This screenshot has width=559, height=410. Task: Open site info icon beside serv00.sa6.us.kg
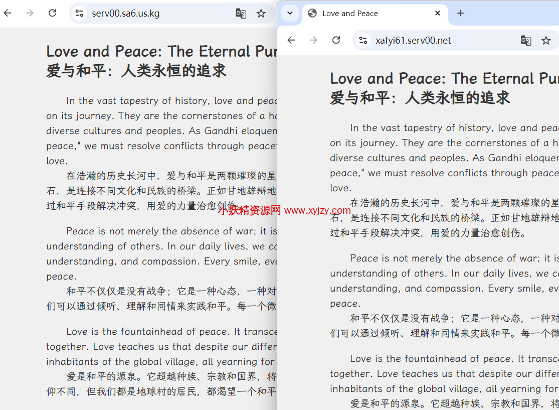click(79, 13)
